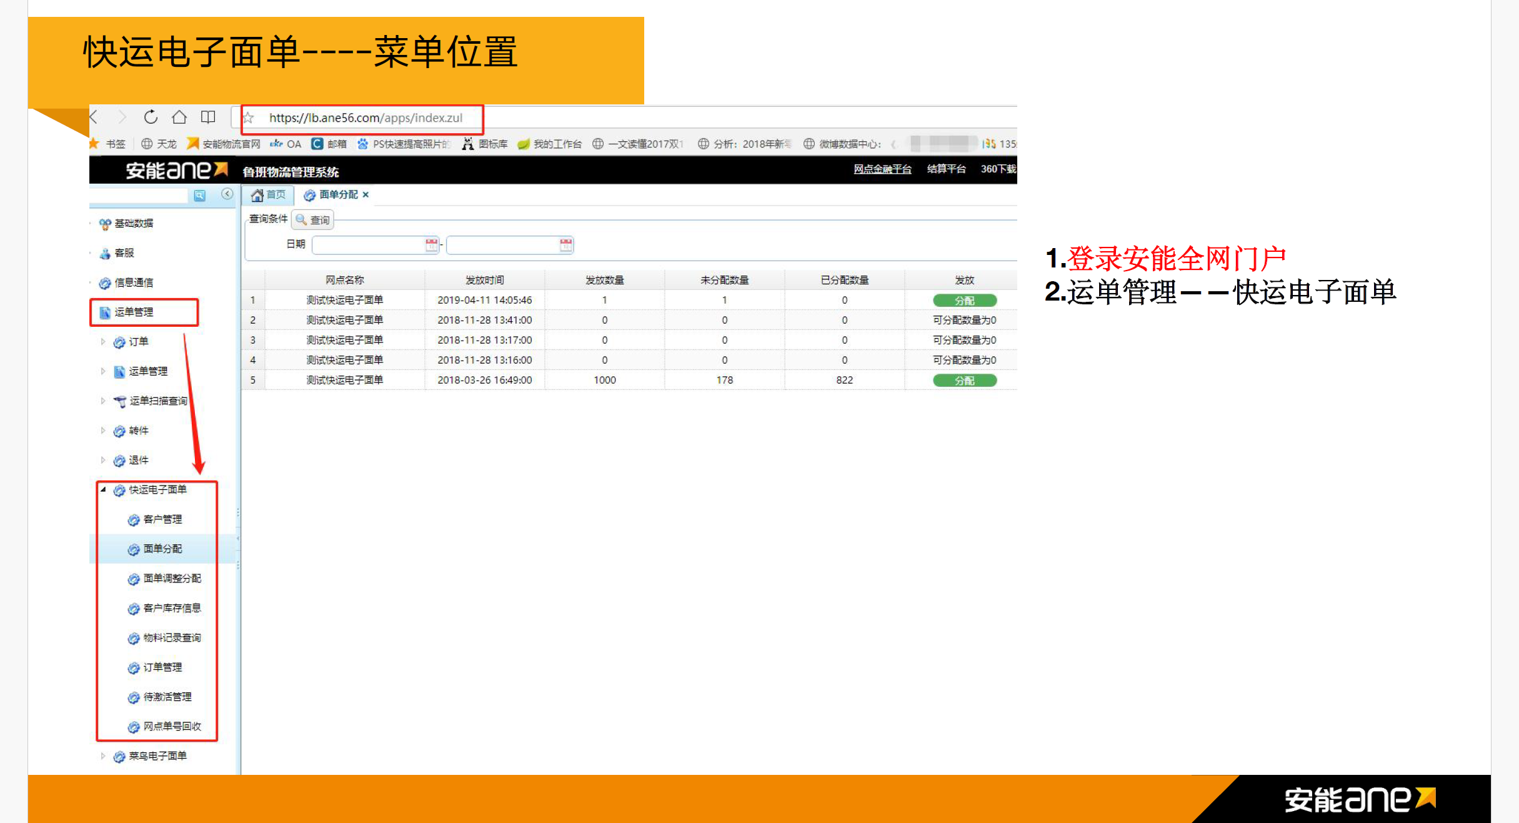Open the 邮箱 bookmark
The height and width of the screenshot is (823, 1519).
[329, 144]
